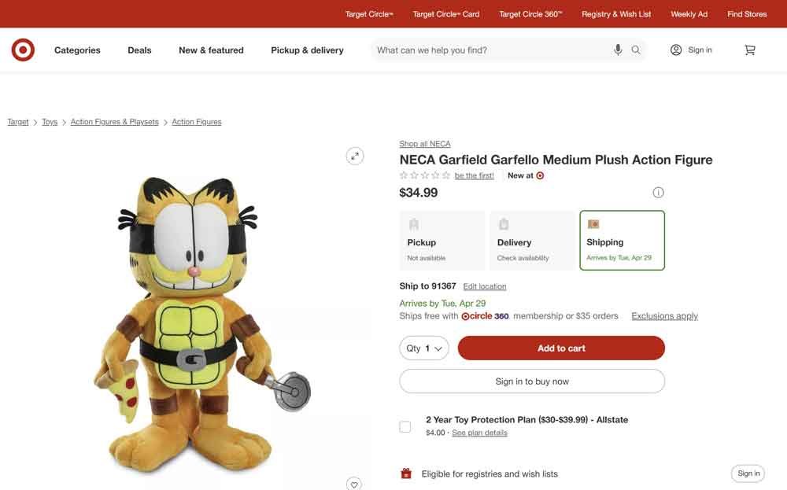Open the Qty quantity dropdown

[x=423, y=348]
